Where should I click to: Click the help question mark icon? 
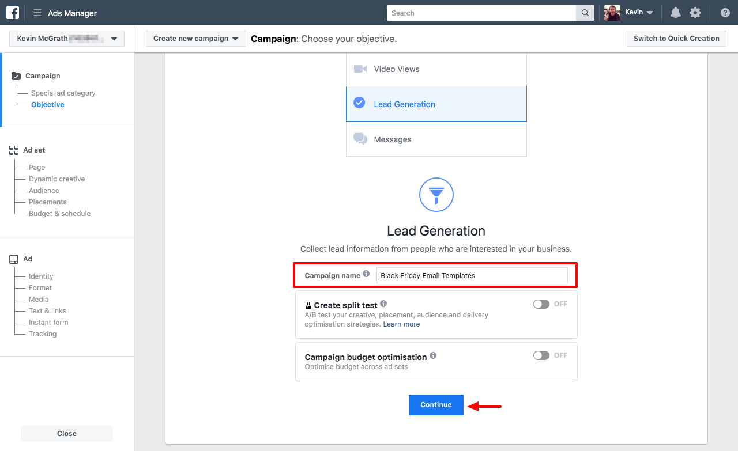725,13
